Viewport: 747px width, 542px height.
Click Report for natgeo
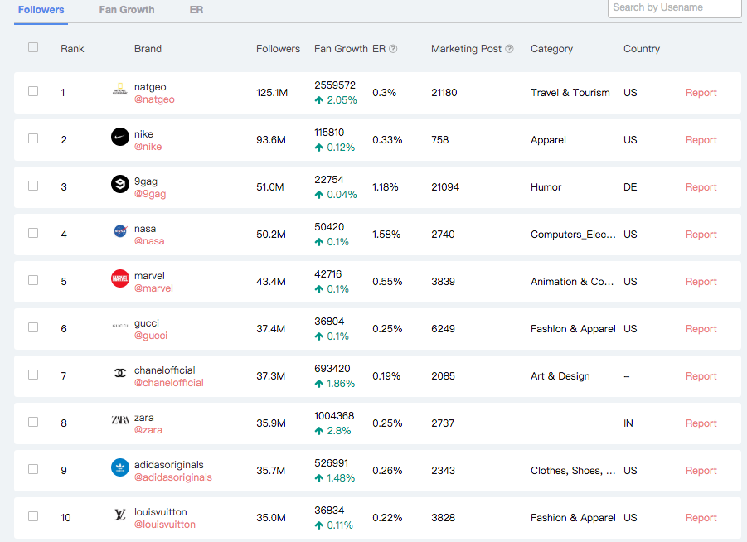[701, 92]
